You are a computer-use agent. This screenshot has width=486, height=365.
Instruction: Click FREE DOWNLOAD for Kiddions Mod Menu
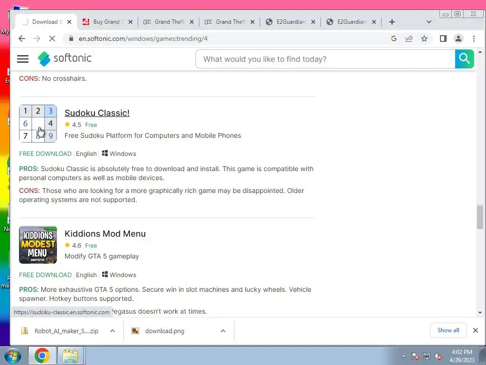tap(45, 275)
